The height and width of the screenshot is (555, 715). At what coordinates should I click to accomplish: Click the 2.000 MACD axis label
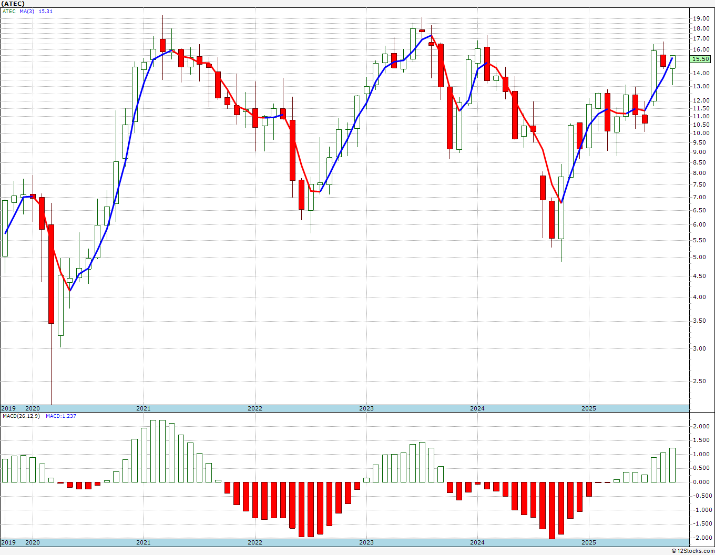coord(701,427)
